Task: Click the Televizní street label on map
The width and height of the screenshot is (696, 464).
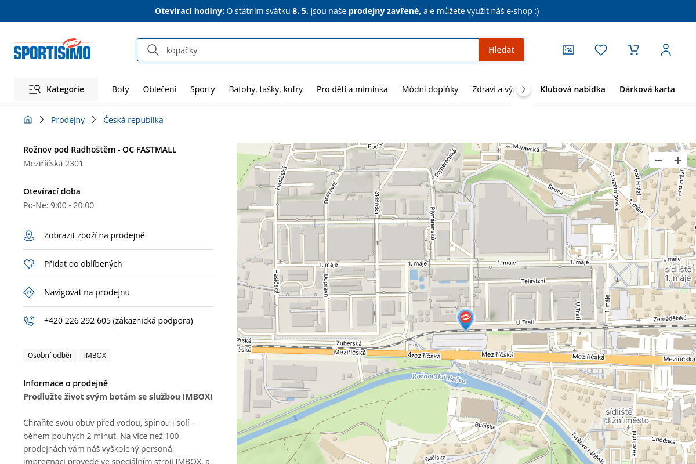Action: [533, 281]
